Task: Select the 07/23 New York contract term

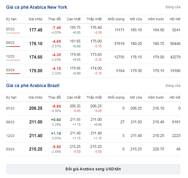Action: tap(10, 29)
